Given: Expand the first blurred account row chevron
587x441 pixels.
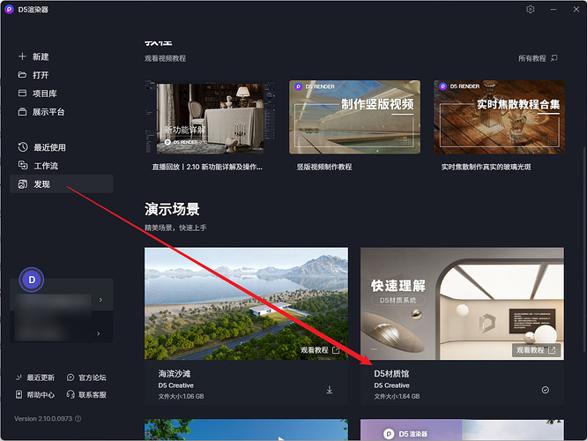Looking at the screenshot, I should coord(100,300).
